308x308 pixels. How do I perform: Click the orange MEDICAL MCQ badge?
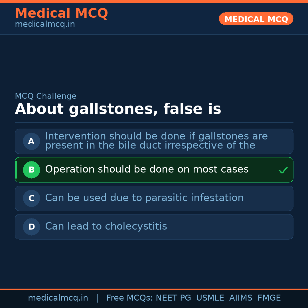256,19
